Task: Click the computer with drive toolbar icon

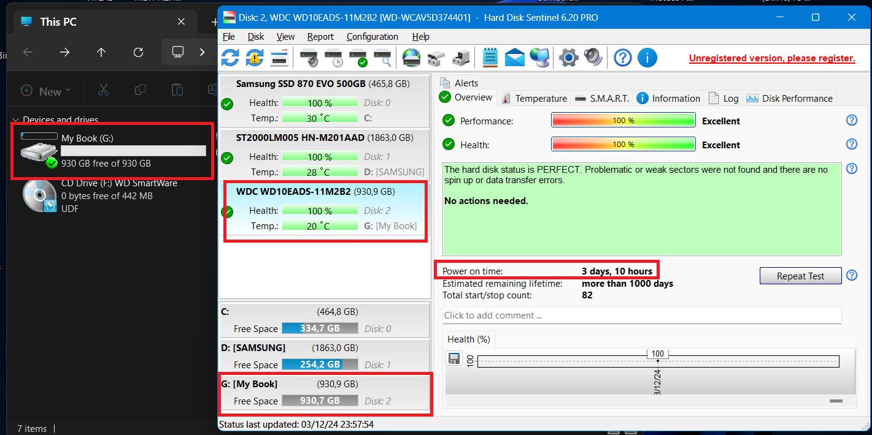Action: [x=460, y=58]
